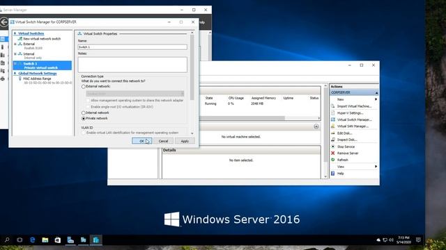Select the External network radio button
The height and width of the screenshot is (250, 446).
click(x=84, y=86)
